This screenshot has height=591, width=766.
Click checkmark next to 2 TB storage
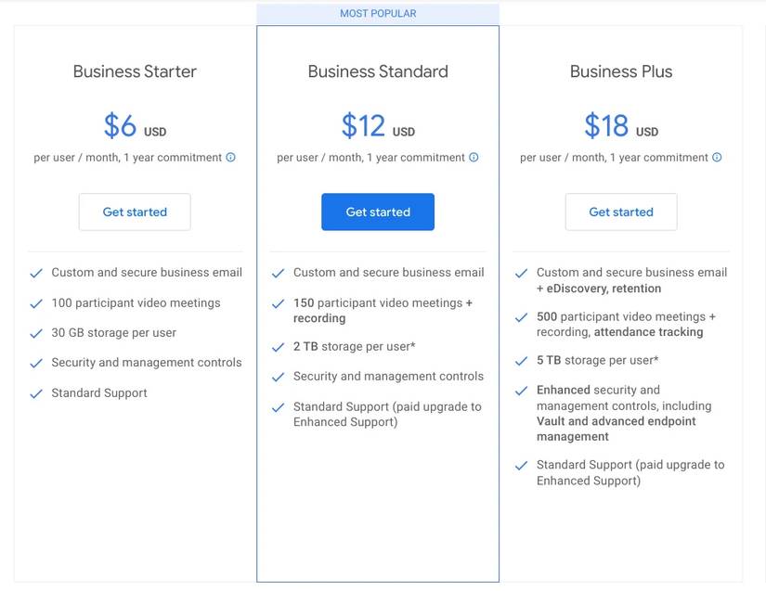pyautogui.click(x=278, y=347)
